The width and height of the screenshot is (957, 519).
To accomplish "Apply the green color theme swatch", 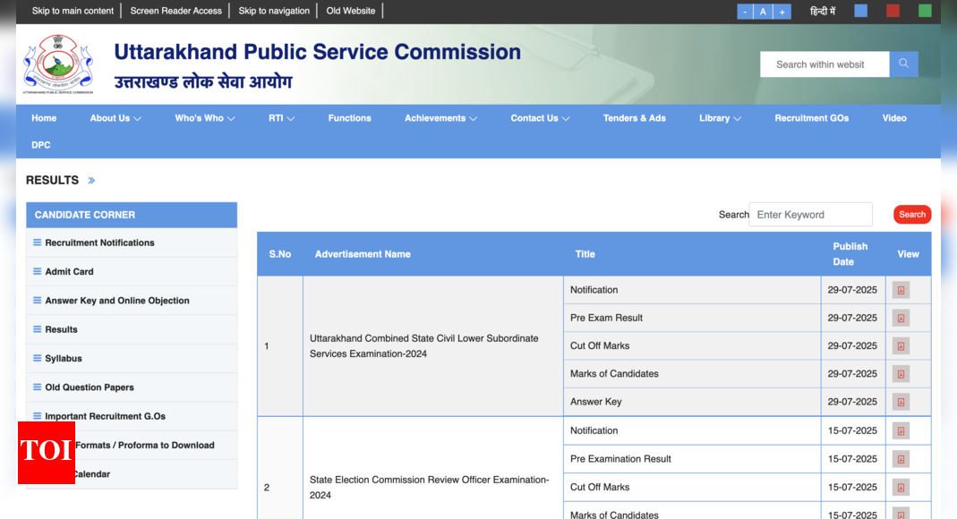I will pos(925,11).
